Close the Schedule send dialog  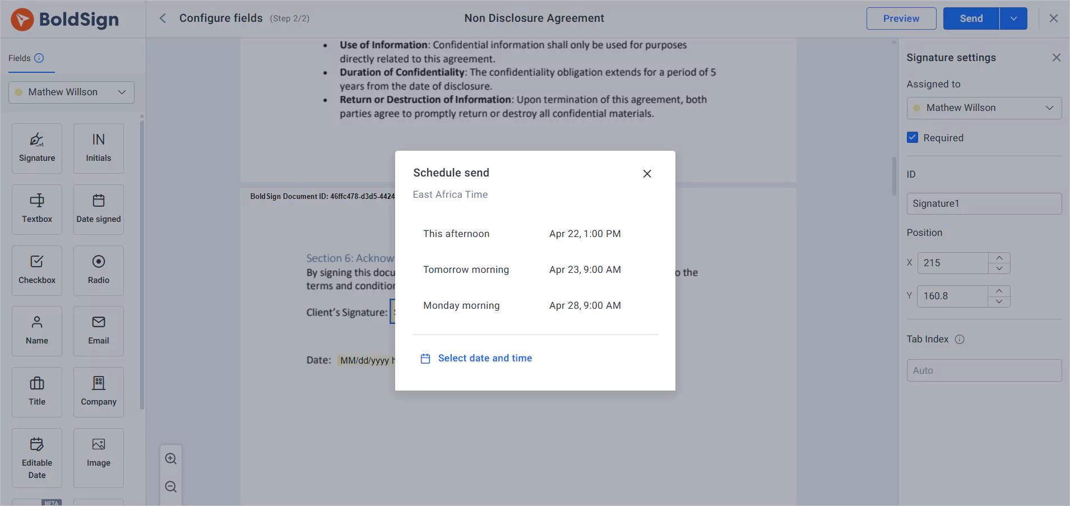(x=647, y=174)
